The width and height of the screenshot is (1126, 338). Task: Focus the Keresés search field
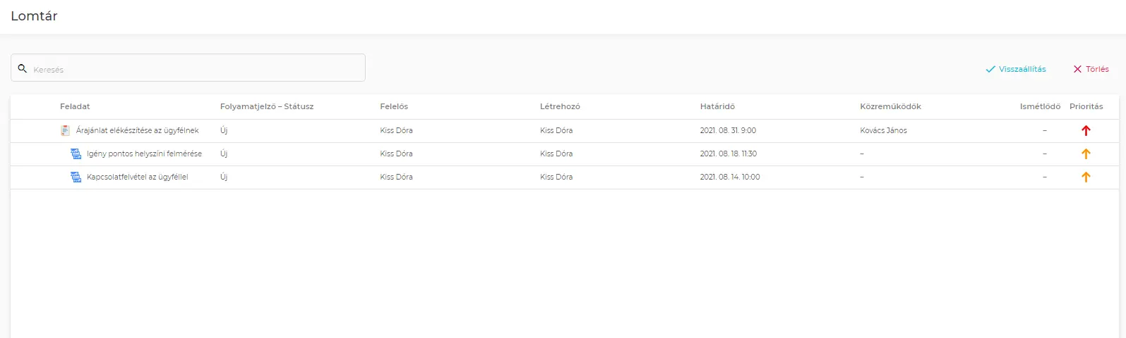tap(194, 69)
